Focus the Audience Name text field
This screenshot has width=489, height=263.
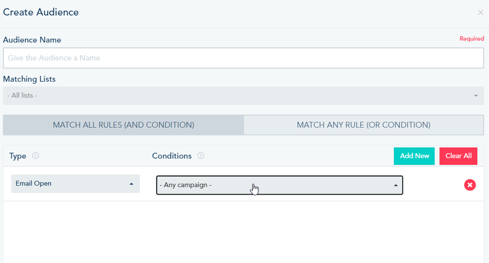(244, 58)
